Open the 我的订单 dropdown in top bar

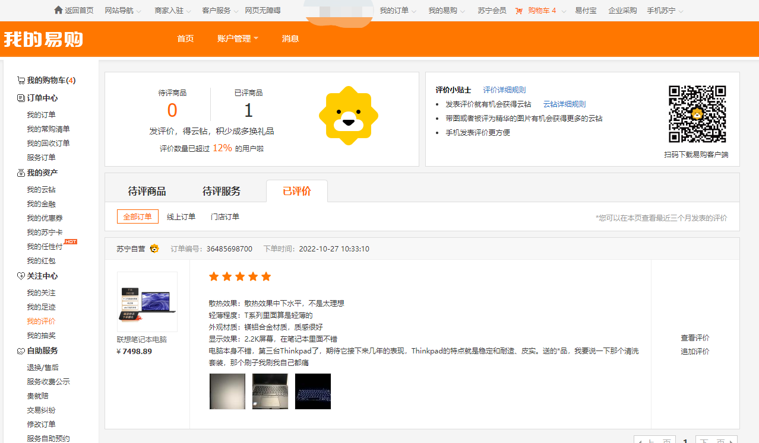[398, 11]
